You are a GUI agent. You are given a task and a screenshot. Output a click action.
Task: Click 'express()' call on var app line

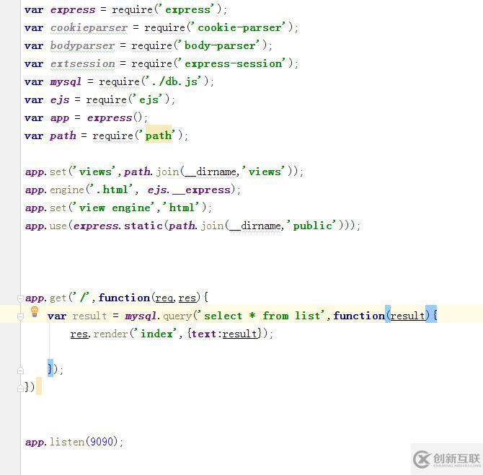114,117
